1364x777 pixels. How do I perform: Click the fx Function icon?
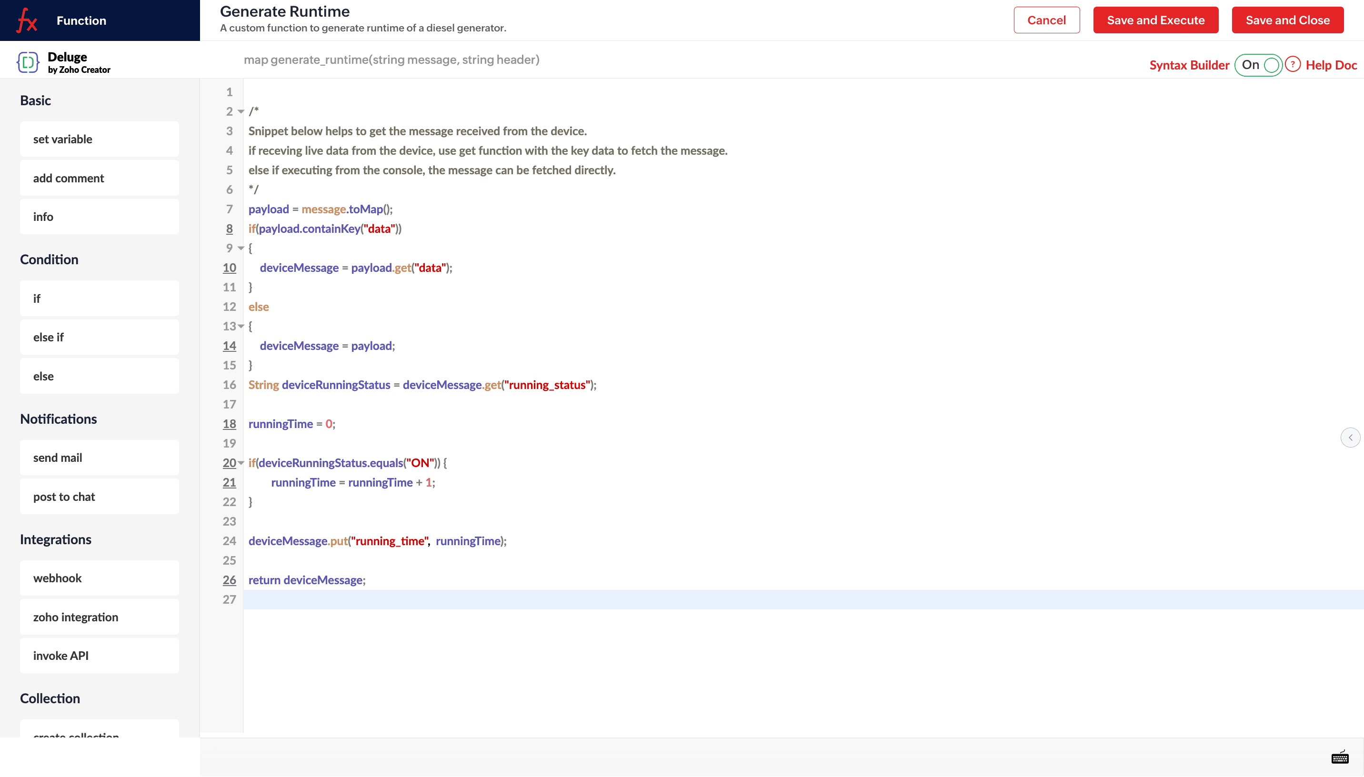[27, 21]
